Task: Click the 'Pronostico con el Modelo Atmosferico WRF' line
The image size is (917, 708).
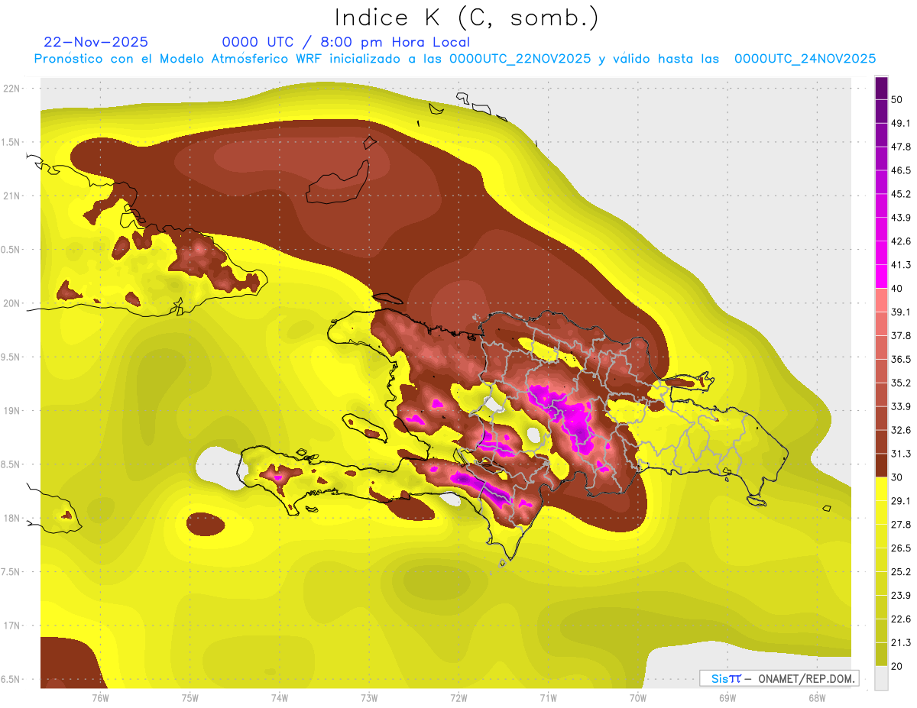Action: coord(455,59)
